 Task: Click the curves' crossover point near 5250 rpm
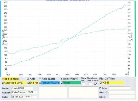coord(72,37)
